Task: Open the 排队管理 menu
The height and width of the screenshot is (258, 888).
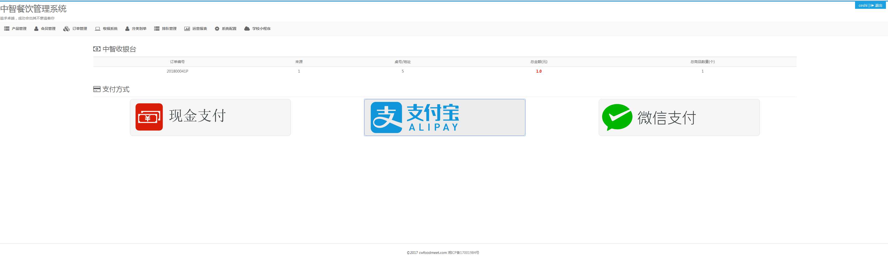Action: tap(166, 29)
